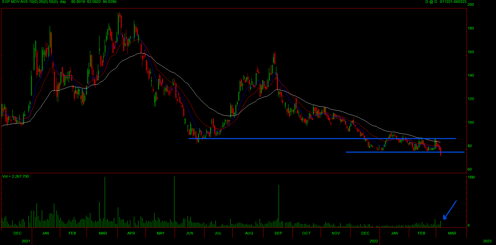
Task: Click the 2021 year label
Action: coord(26,241)
